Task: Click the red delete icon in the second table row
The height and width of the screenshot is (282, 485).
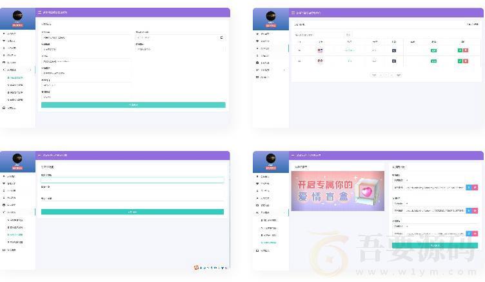Action: tap(466, 61)
